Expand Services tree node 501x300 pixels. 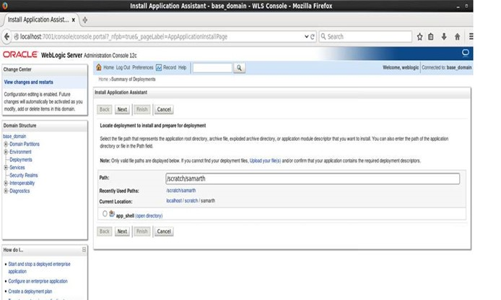(6, 168)
